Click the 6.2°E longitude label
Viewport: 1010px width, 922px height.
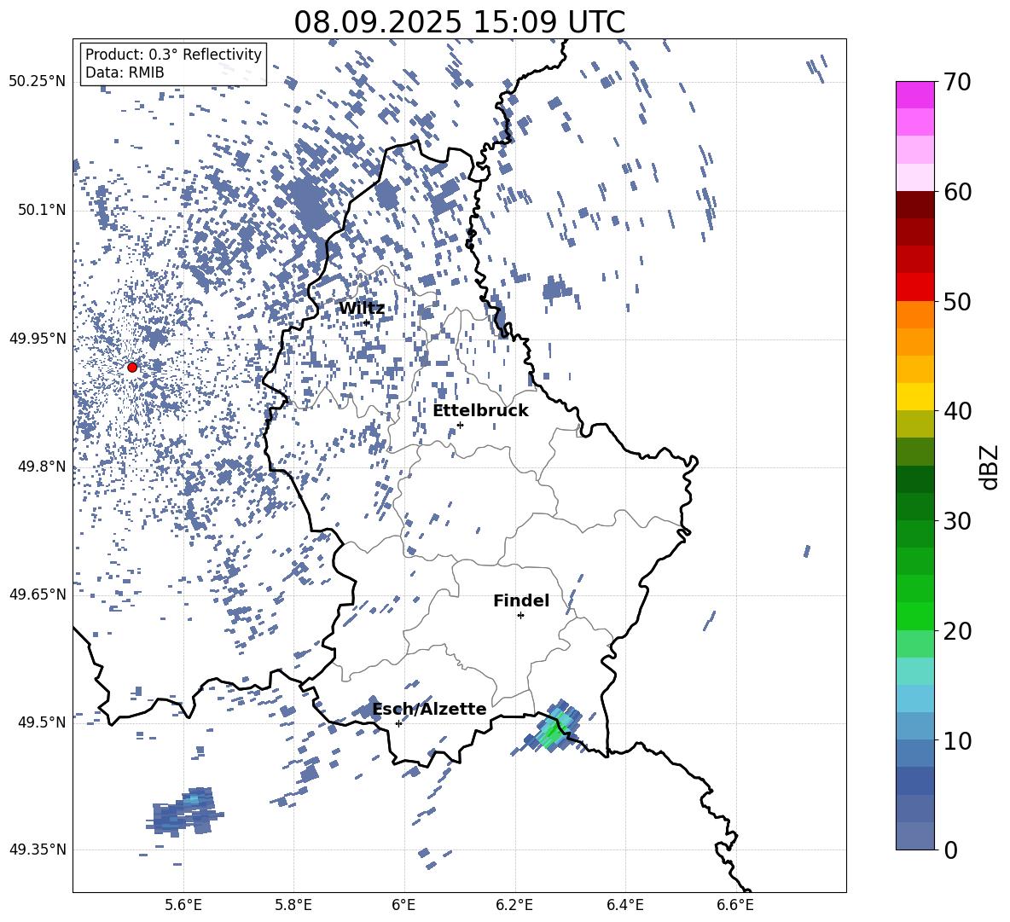click(x=514, y=905)
